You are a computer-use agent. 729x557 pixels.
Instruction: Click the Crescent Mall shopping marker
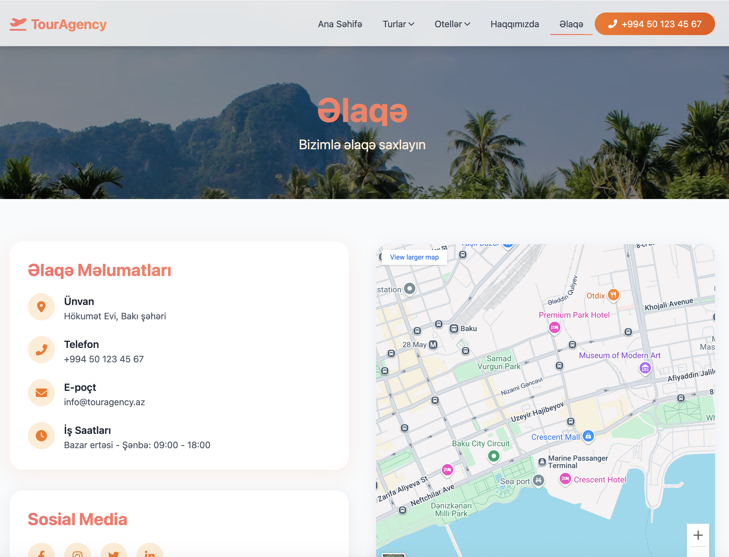coord(588,436)
